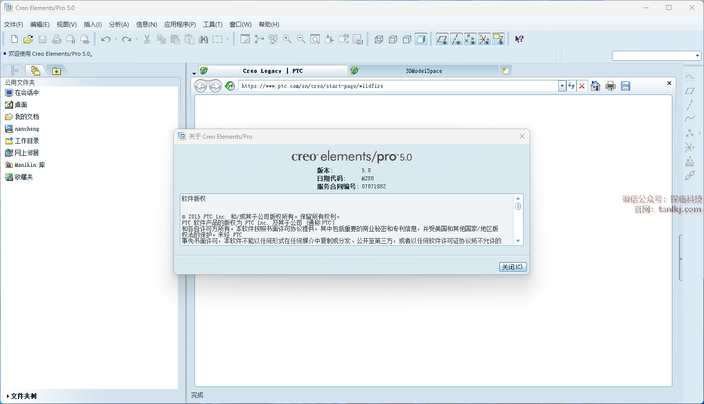Open the 工作目录 folder in the sidebar

[27, 141]
